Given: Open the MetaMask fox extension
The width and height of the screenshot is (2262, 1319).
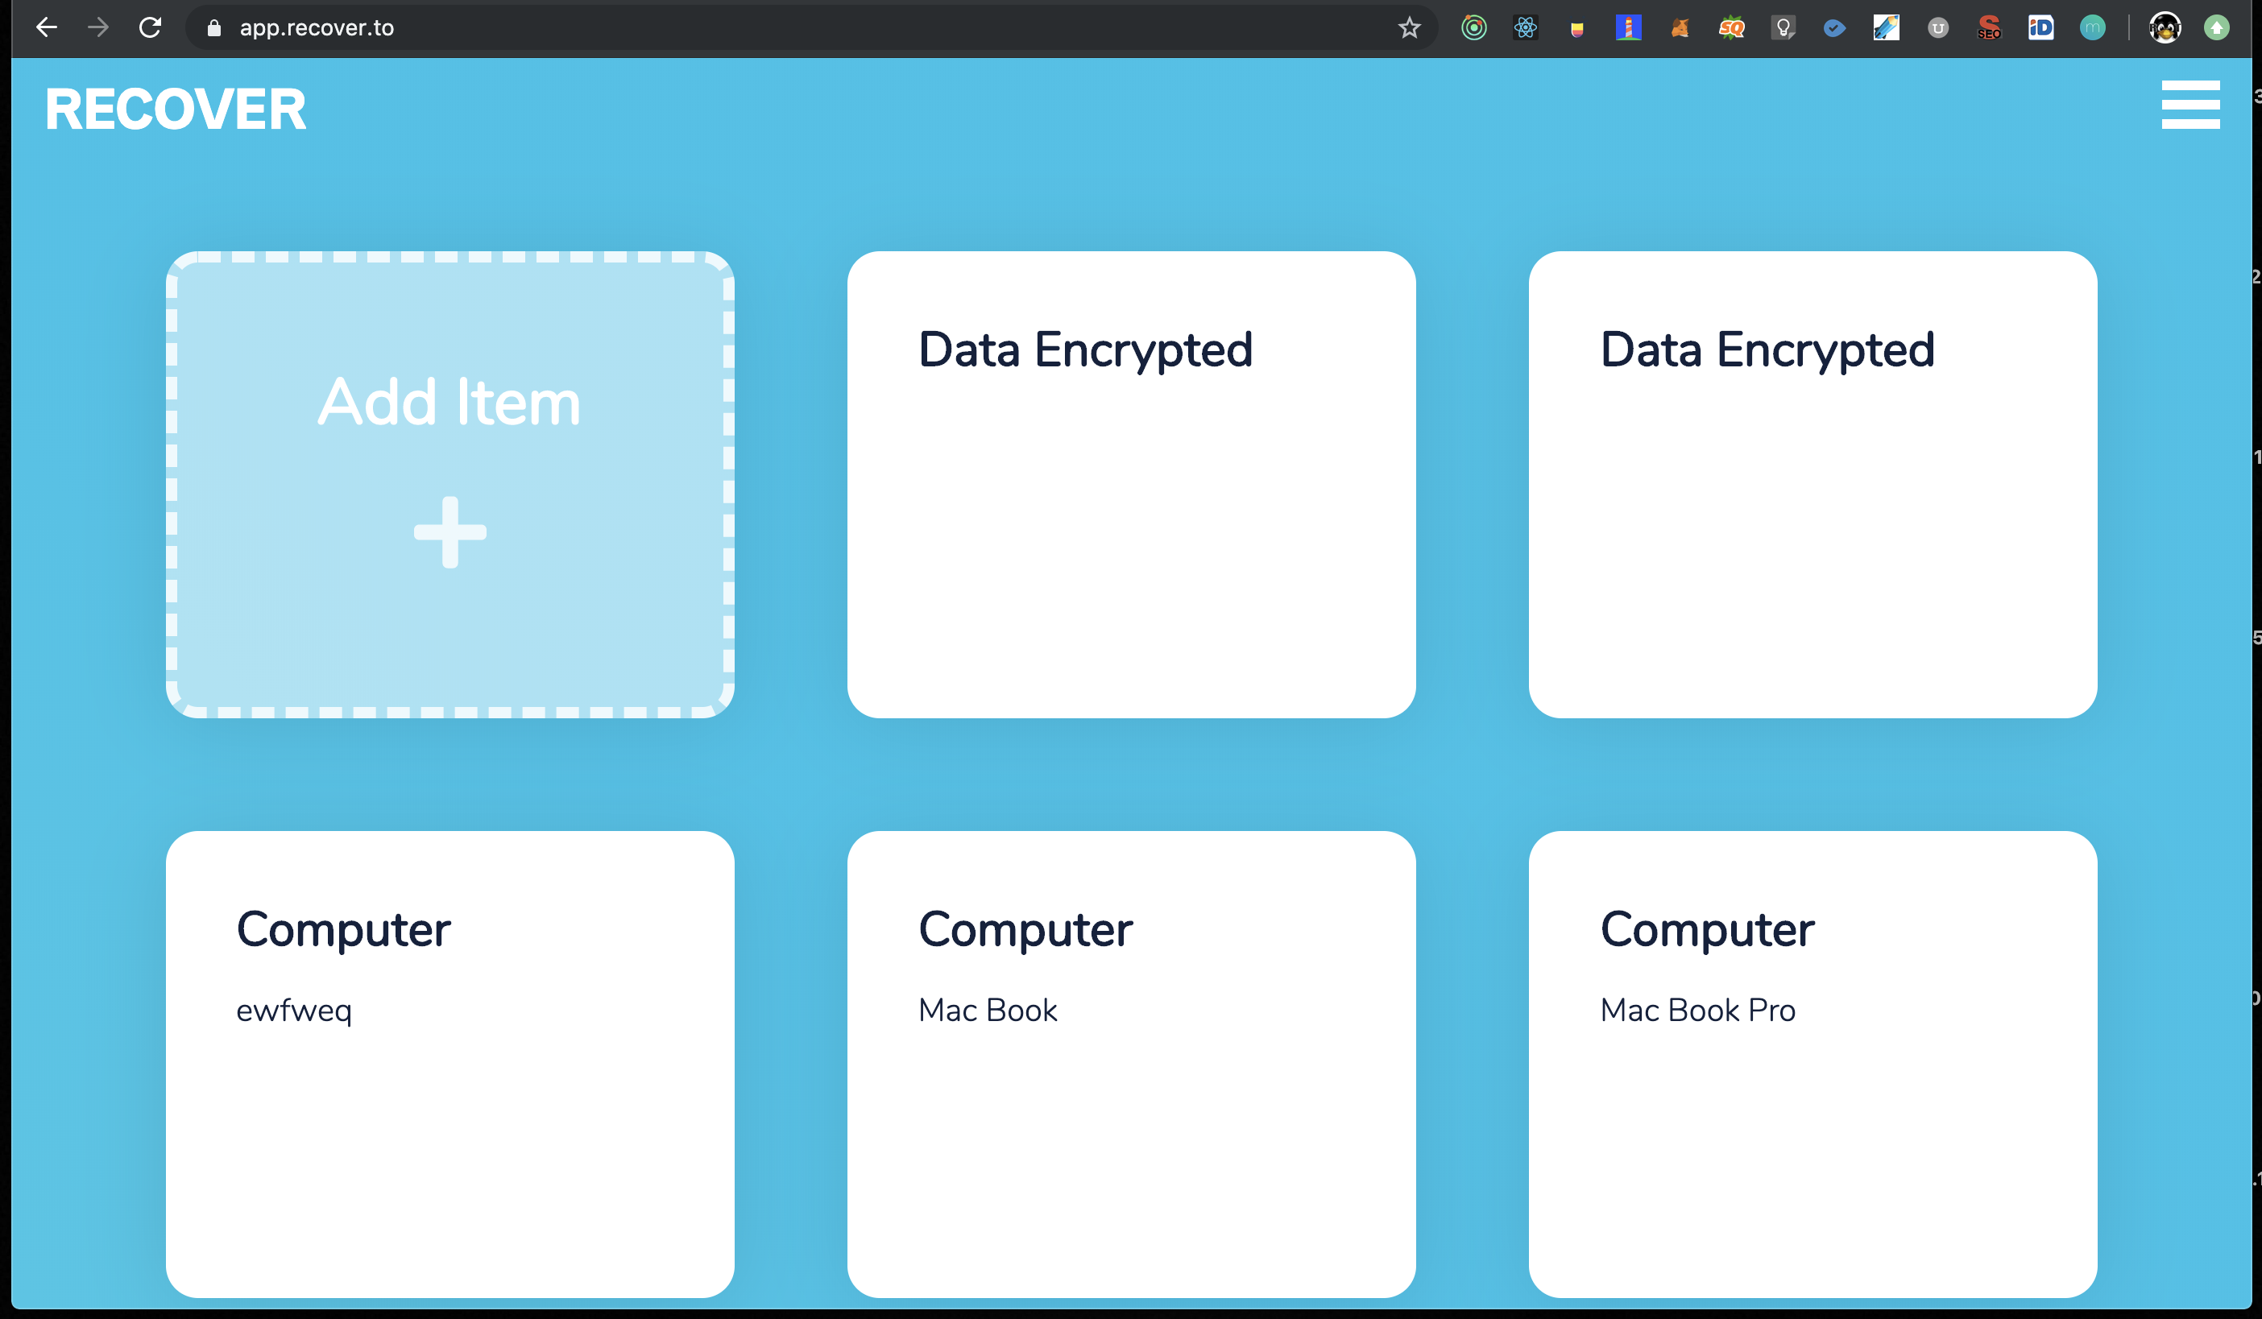Looking at the screenshot, I should (x=1680, y=28).
